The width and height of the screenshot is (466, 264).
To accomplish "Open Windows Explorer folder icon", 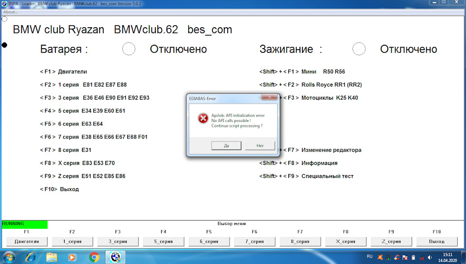I will tap(51, 257).
